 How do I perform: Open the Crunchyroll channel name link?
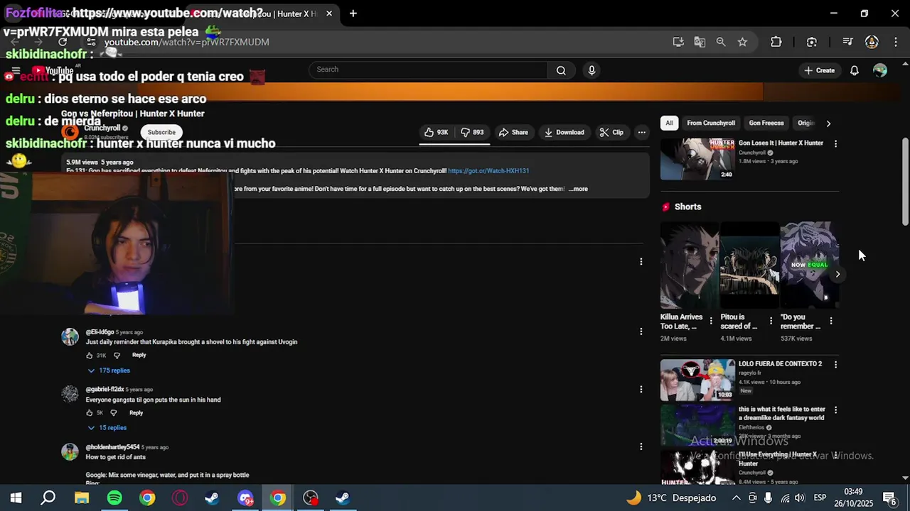pos(102,128)
